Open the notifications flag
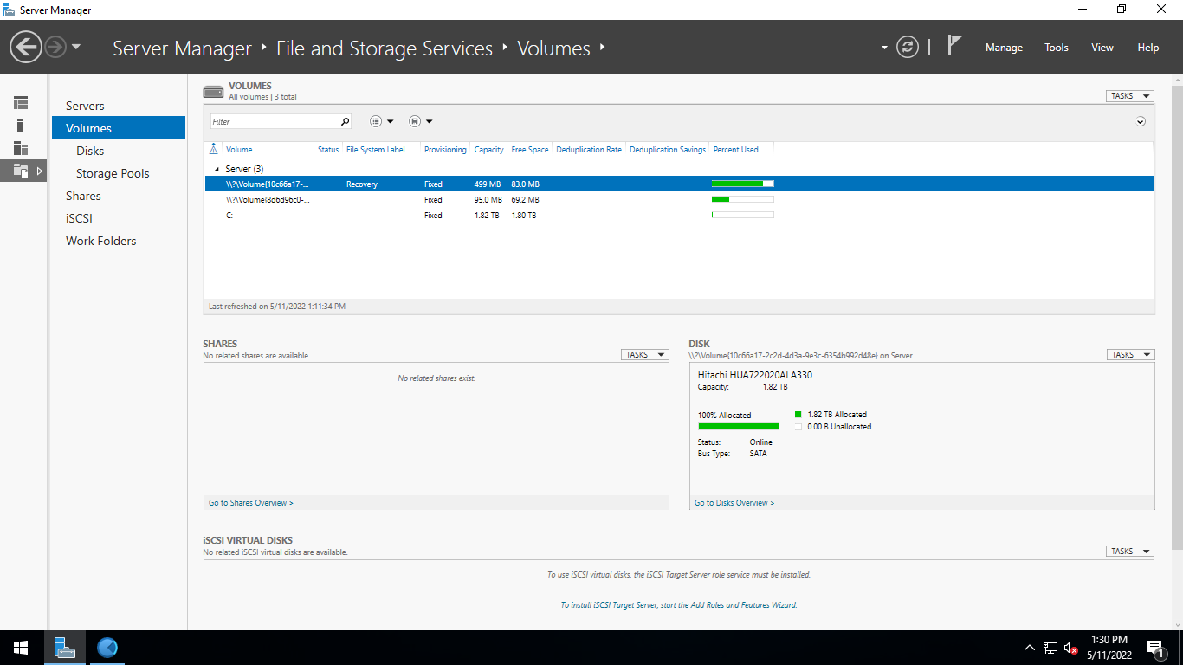Image resolution: width=1183 pixels, height=665 pixels. click(954, 46)
